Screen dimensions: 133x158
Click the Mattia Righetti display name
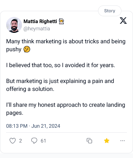(x=40, y=21)
